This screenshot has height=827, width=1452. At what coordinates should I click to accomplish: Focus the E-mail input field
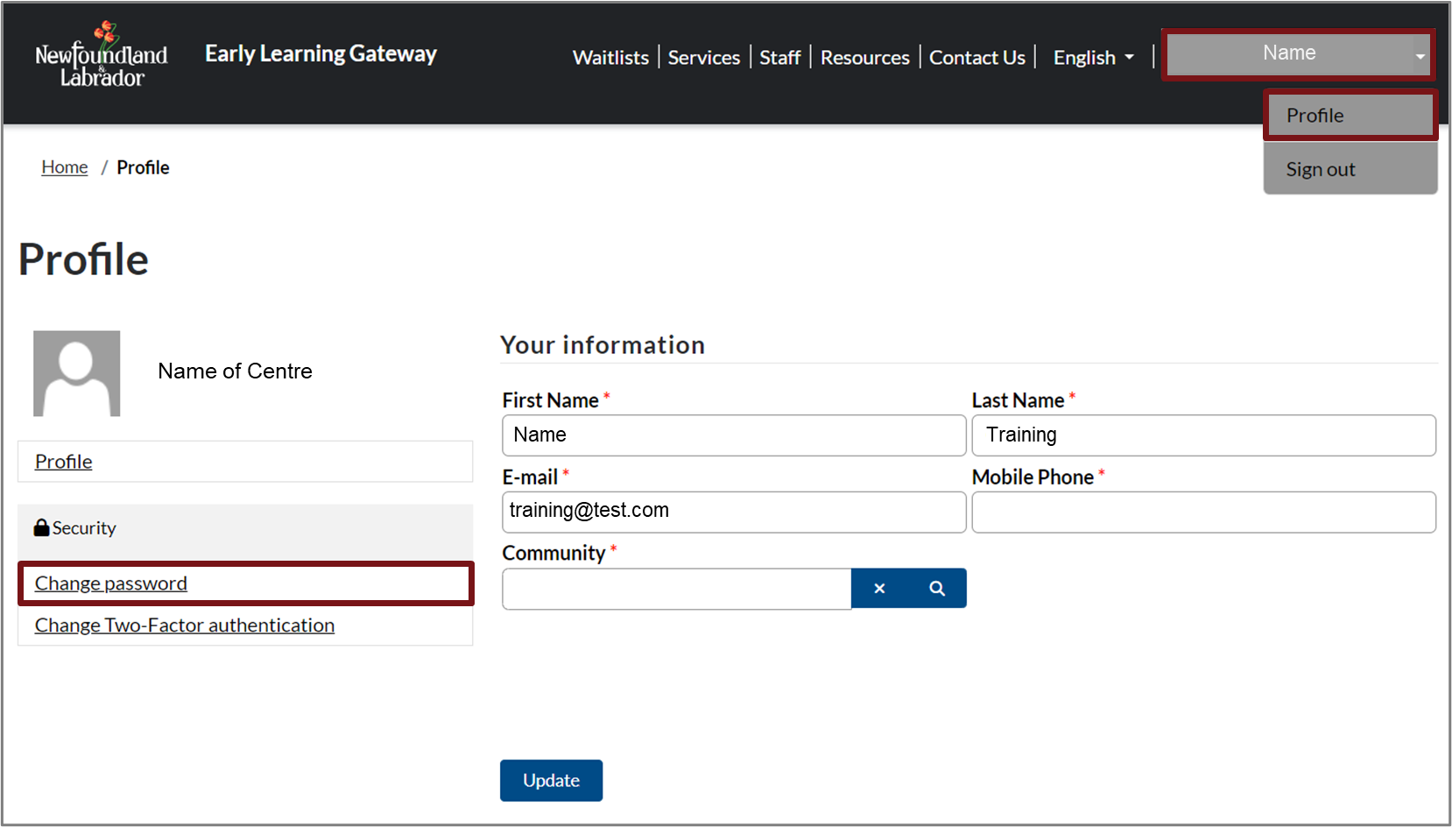point(734,512)
